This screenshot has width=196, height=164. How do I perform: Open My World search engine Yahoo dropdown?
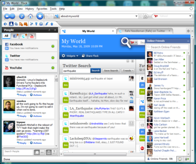[x=134, y=43]
